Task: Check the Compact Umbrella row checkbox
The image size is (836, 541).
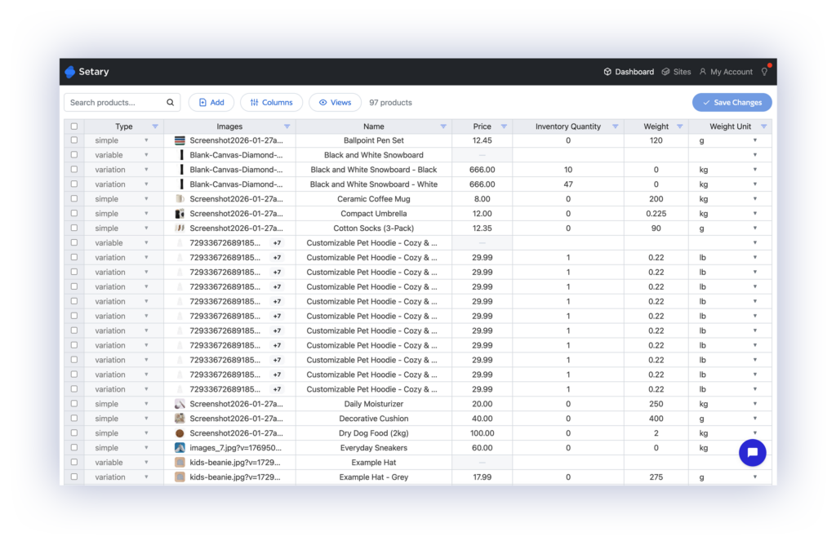Action: (x=74, y=213)
